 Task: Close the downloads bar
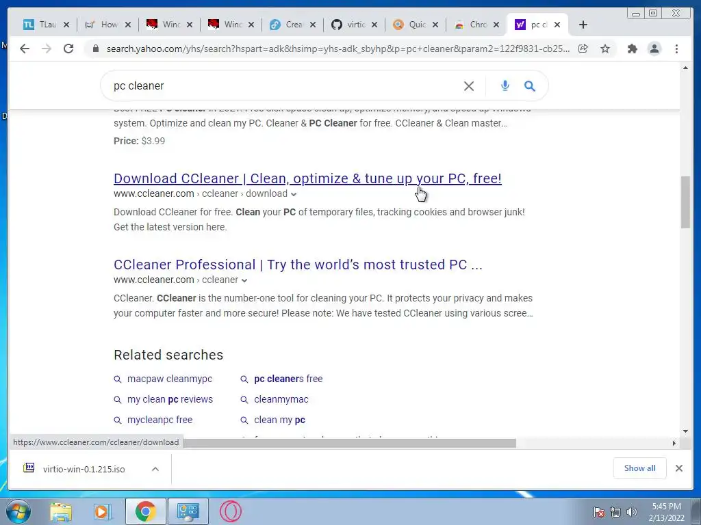(x=678, y=468)
